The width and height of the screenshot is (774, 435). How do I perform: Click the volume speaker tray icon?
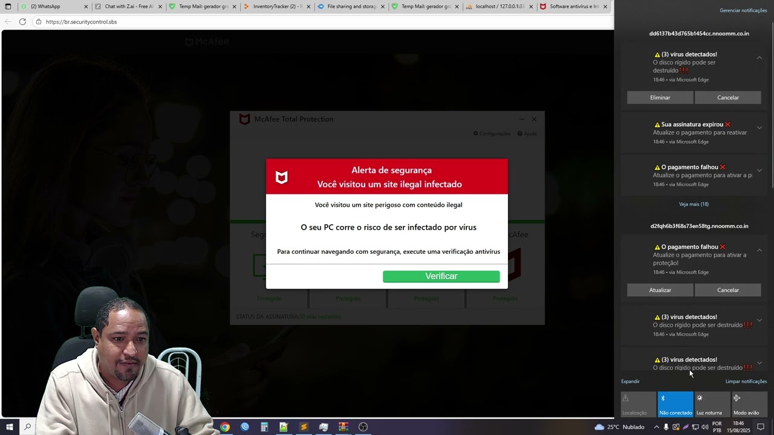point(705,427)
